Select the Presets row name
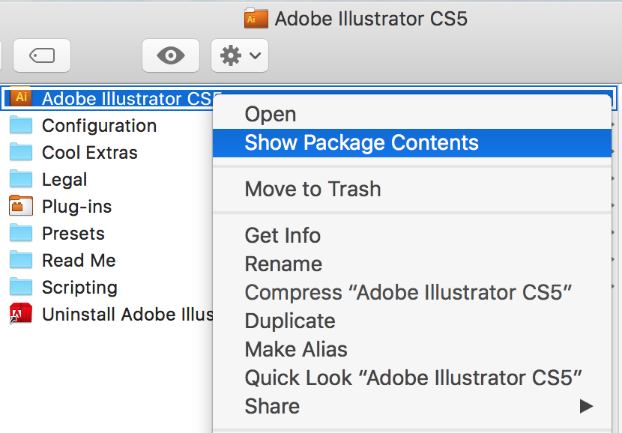Screen dimensions: 622x433 73,234
